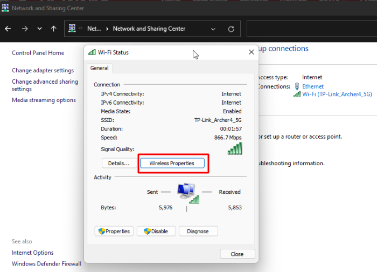This screenshot has width=377, height=272.
Task: Open Change advanced sharing settings
Action: 45,85
